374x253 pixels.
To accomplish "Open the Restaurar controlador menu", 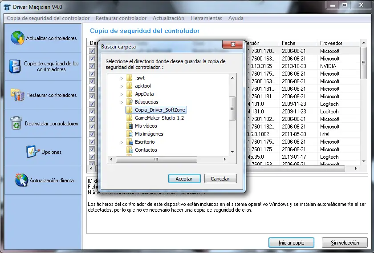I will click(121, 18).
